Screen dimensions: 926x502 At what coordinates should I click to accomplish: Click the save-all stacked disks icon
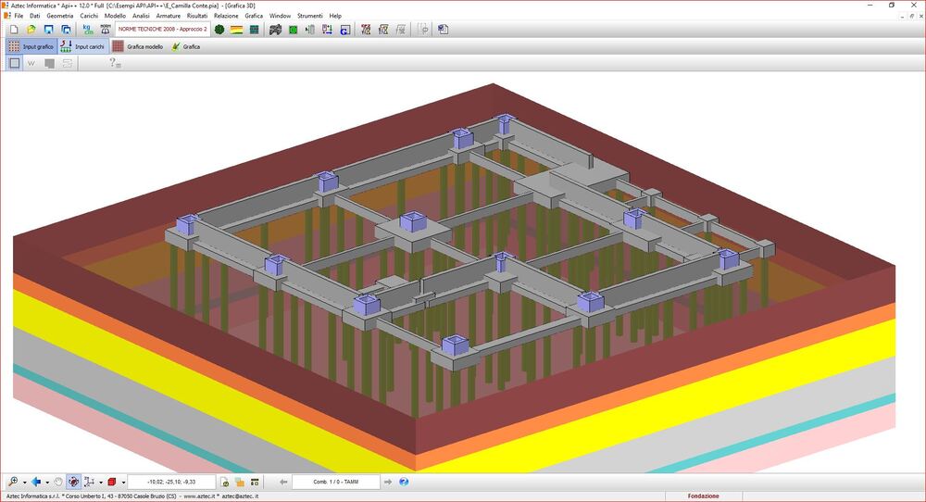tap(66, 29)
